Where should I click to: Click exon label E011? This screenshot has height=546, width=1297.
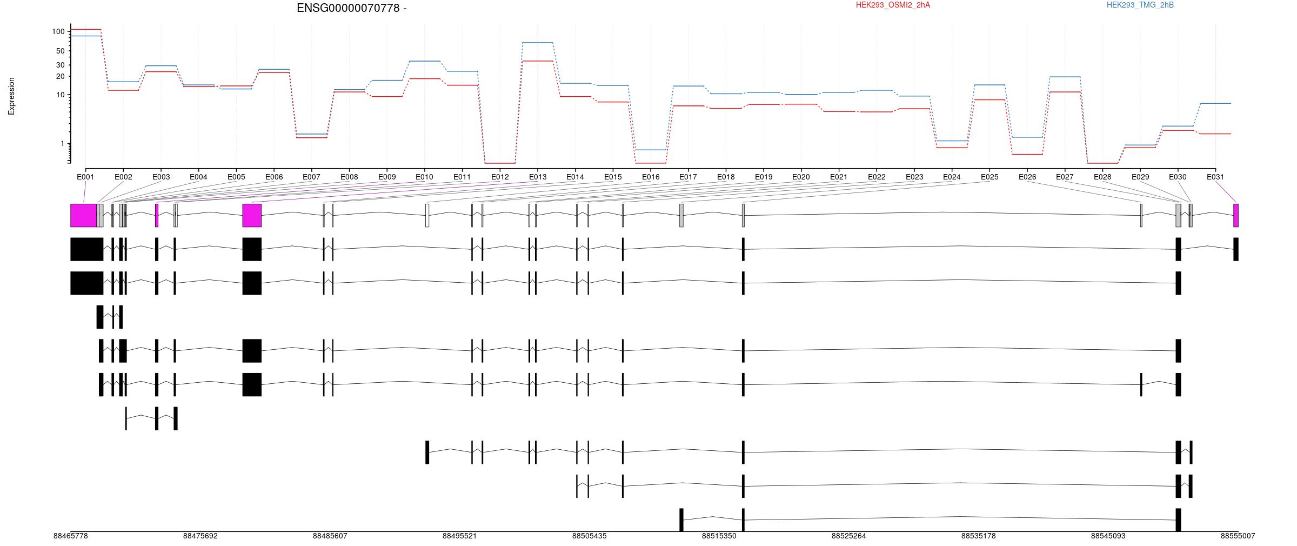462,177
